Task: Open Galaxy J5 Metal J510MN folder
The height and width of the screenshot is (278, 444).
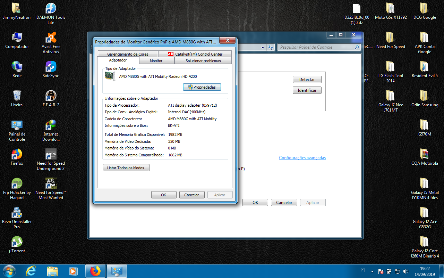Action: [x=425, y=189]
